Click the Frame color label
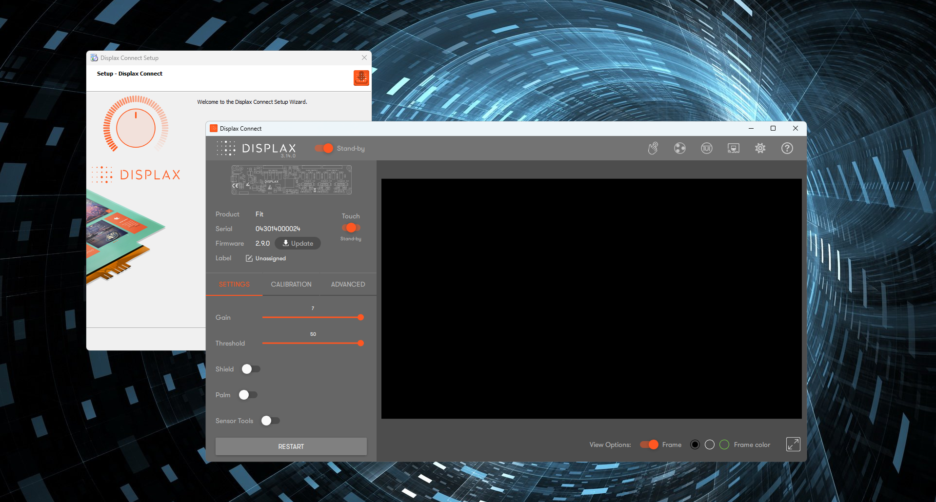 point(752,444)
